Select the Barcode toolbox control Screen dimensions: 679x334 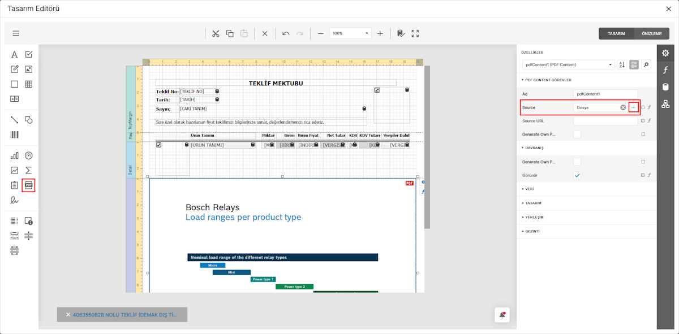coord(15,135)
